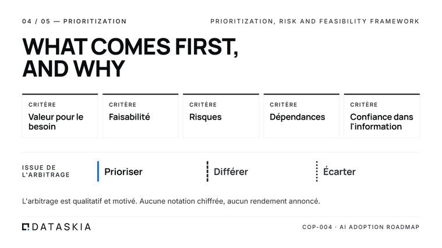Image resolution: width=442 pixels, height=248 pixels.
Task: Click the Issue de l'arbitrage label
Action: (46, 171)
